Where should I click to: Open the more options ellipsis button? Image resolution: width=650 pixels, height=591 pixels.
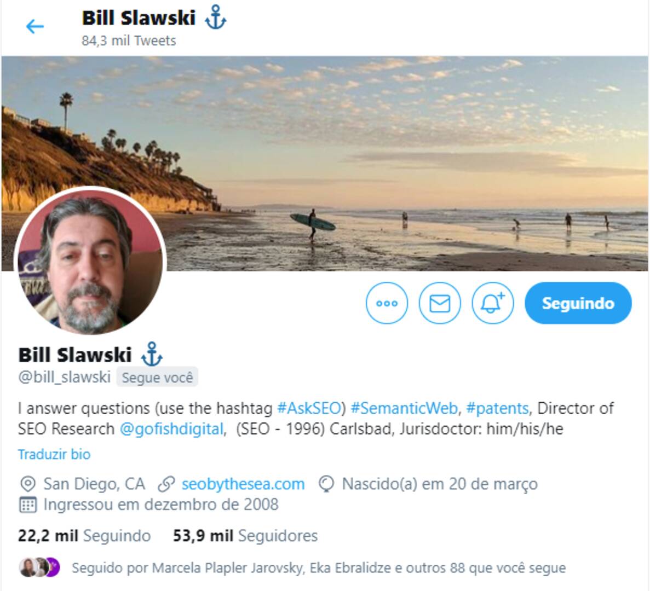(387, 303)
